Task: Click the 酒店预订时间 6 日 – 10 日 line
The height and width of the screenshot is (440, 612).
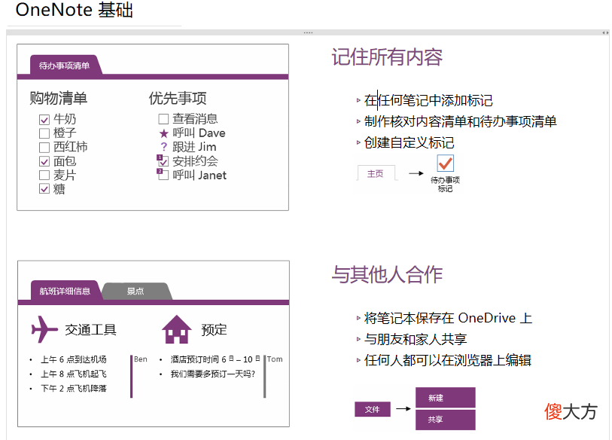Action: 215,359
